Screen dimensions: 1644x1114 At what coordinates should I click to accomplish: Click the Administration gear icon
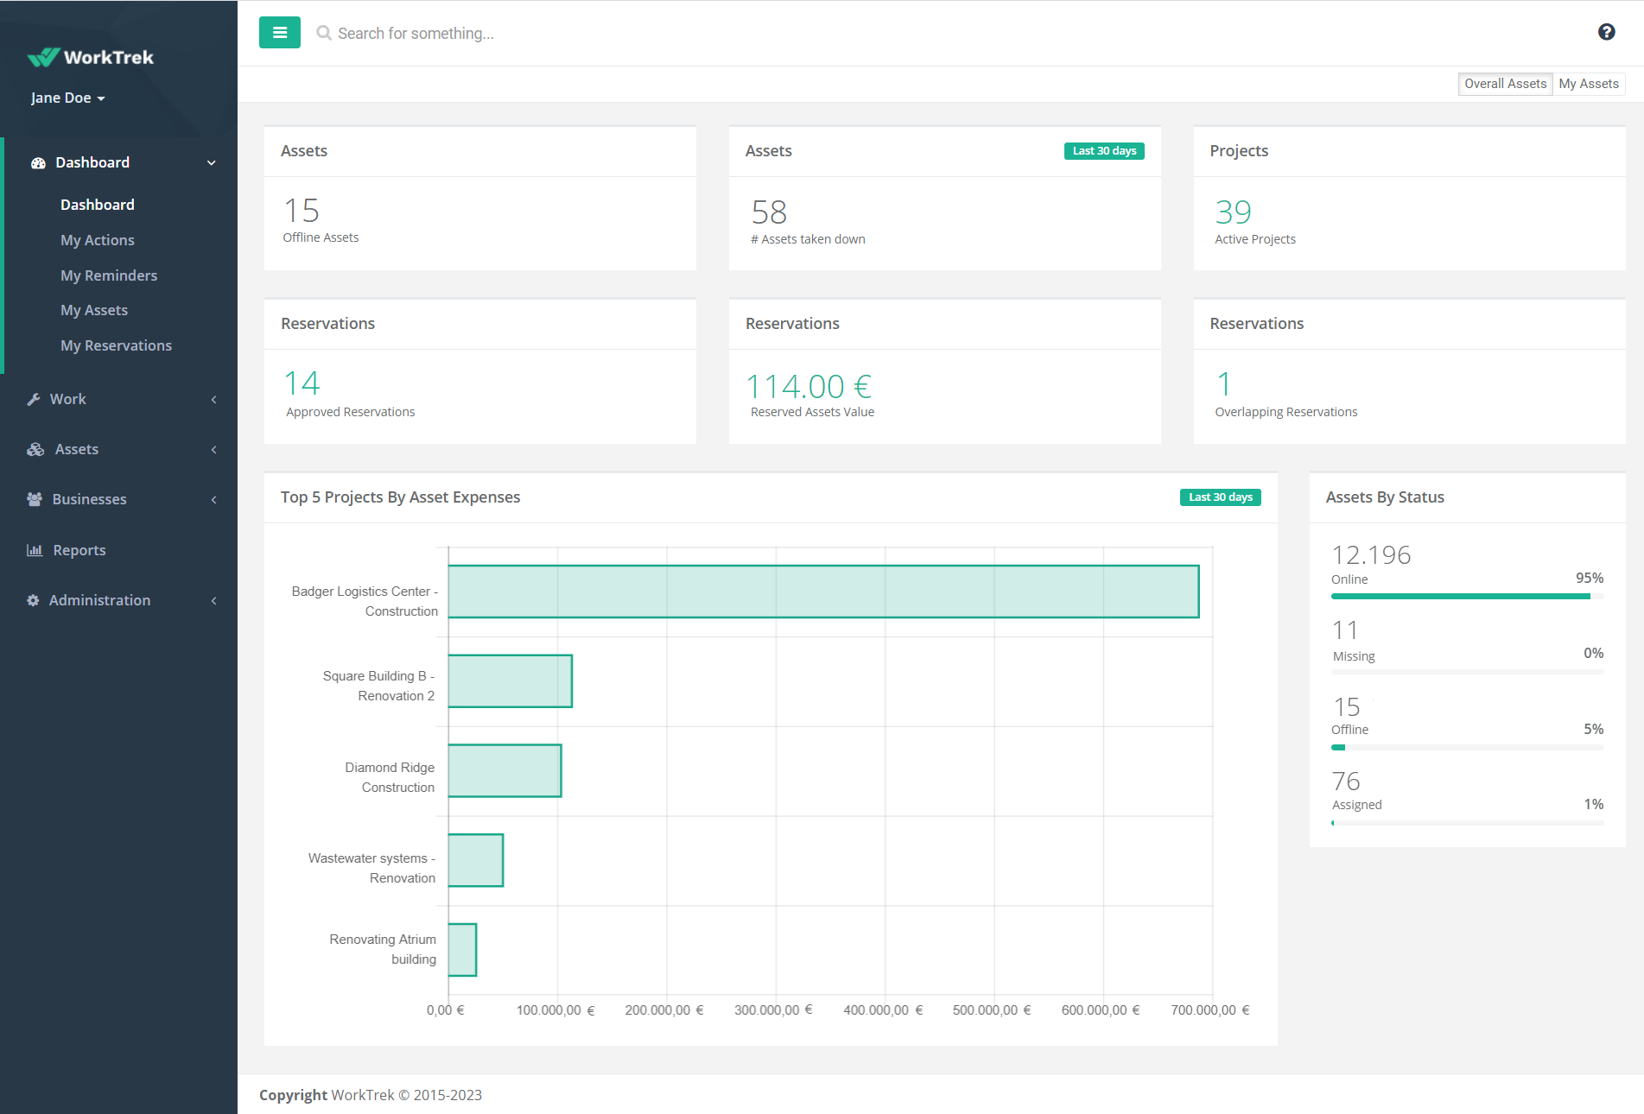click(33, 599)
